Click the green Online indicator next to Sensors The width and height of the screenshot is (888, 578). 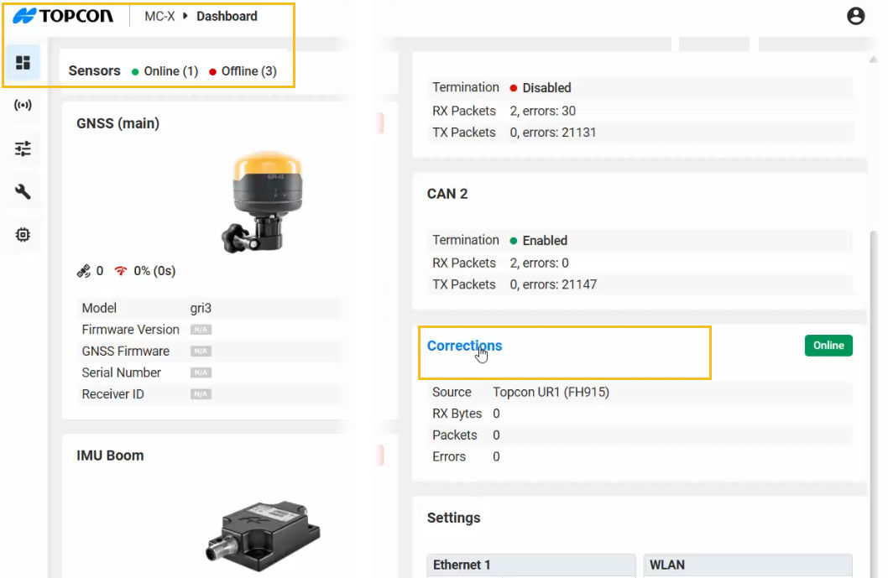pos(134,71)
